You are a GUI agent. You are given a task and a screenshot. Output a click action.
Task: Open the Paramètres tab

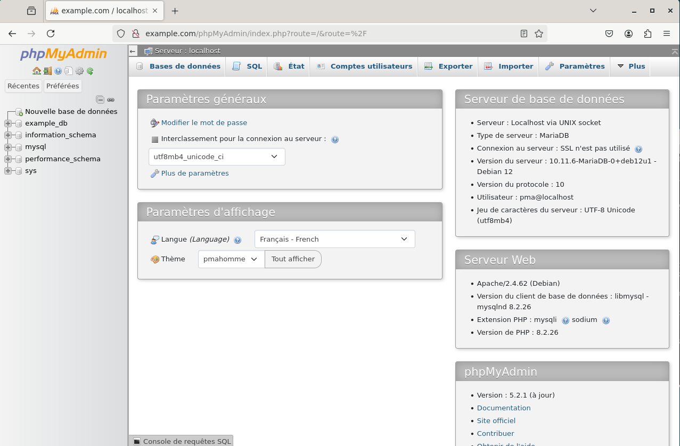coord(575,67)
